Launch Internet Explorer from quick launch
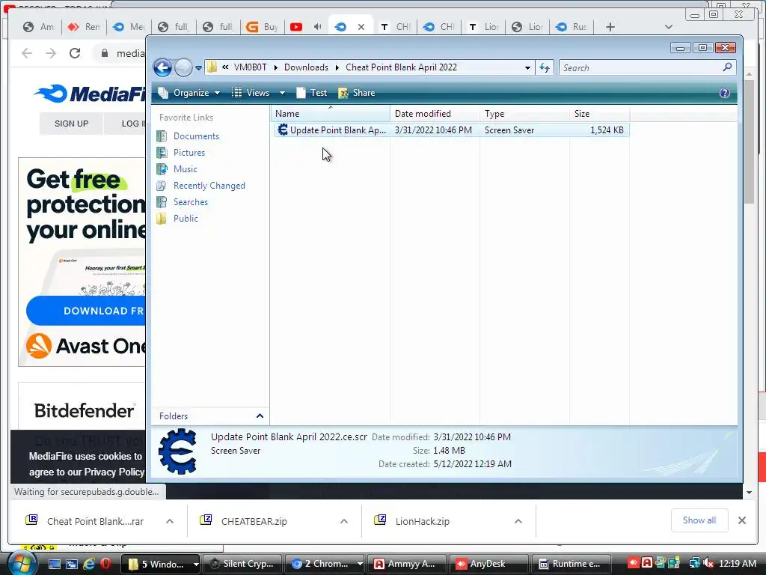Viewport: 766px width, 575px height. point(89,564)
